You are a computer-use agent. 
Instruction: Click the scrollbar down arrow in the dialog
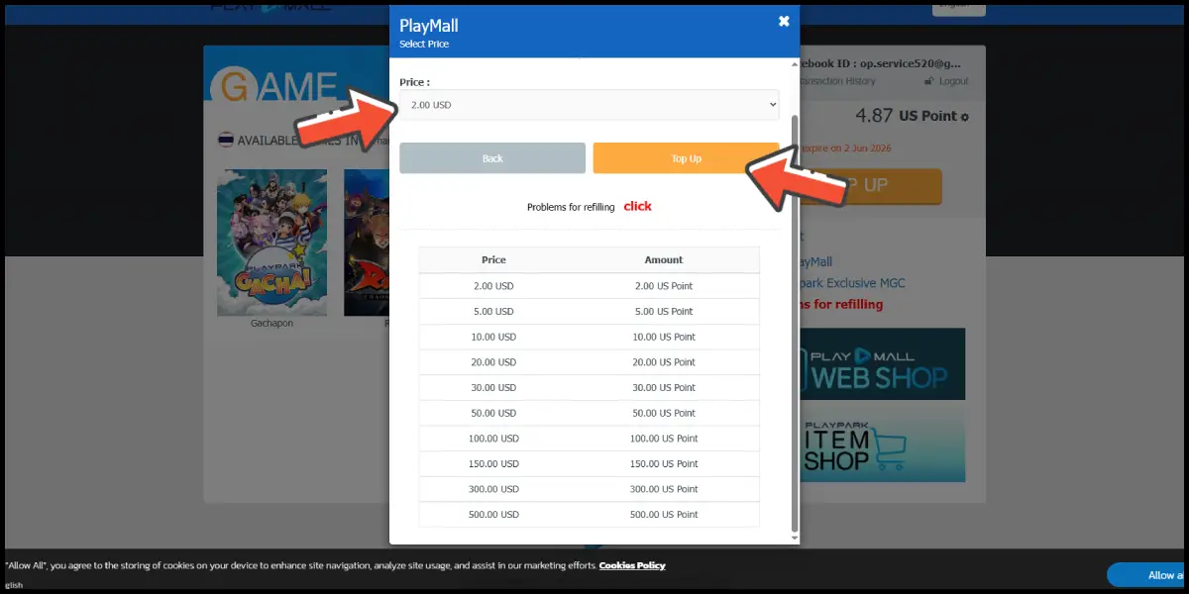tap(794, 539)
